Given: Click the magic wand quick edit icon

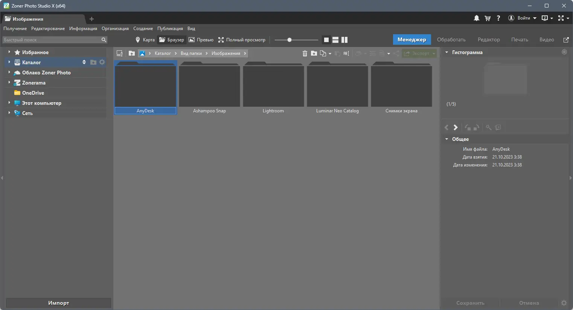Looking at the screenshot, I should (489, 127).
